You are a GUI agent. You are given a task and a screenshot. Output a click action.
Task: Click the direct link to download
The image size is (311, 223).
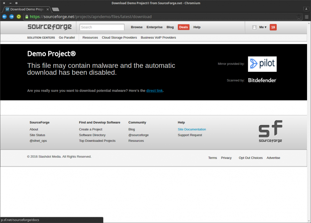[x=155, y=91]
